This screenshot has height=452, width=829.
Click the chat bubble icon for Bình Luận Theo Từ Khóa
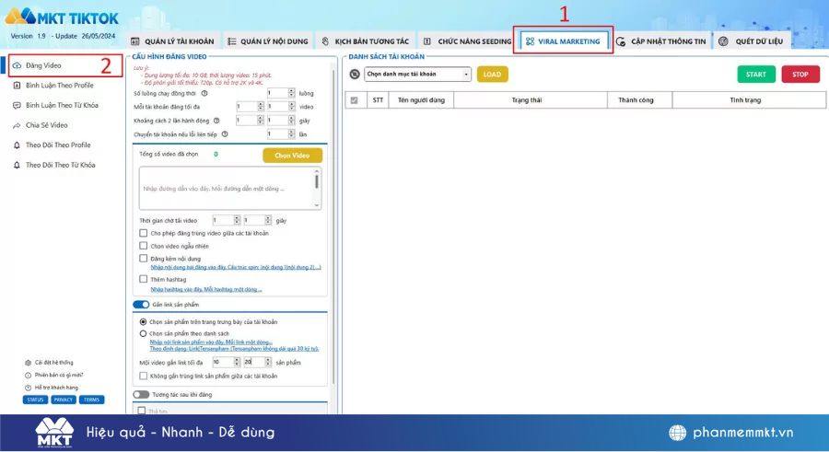17,105
